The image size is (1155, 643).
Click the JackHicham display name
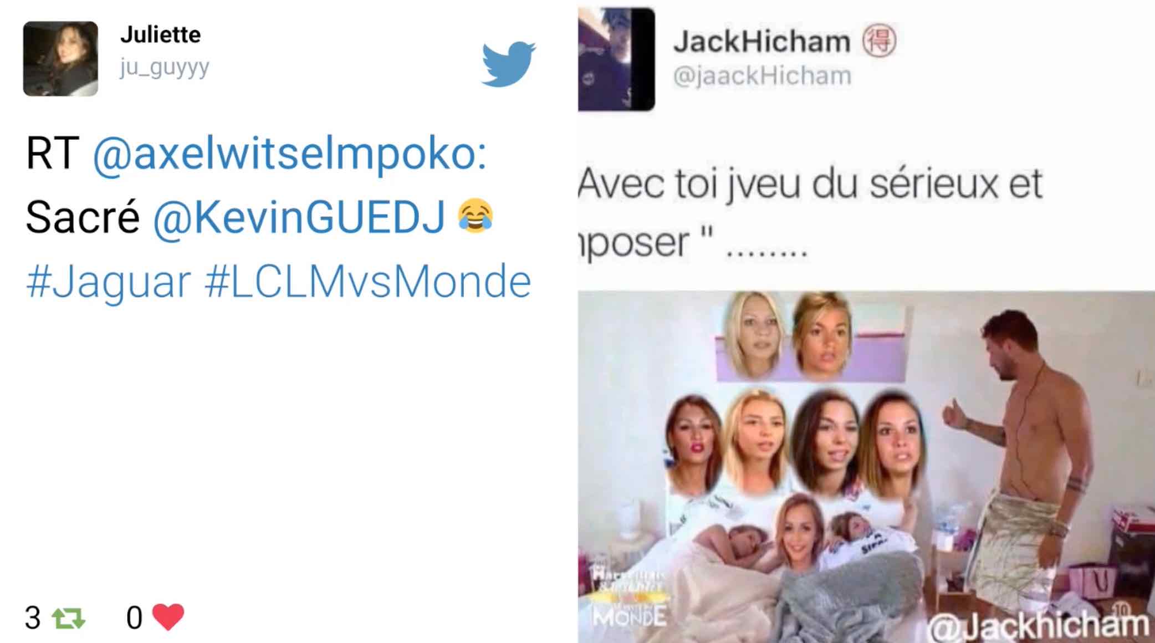[x=762, y=42]
